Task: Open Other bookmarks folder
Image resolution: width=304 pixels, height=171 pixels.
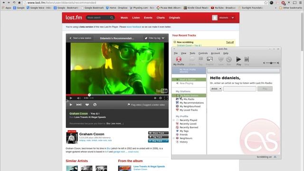Action: (x=290, y=8)
